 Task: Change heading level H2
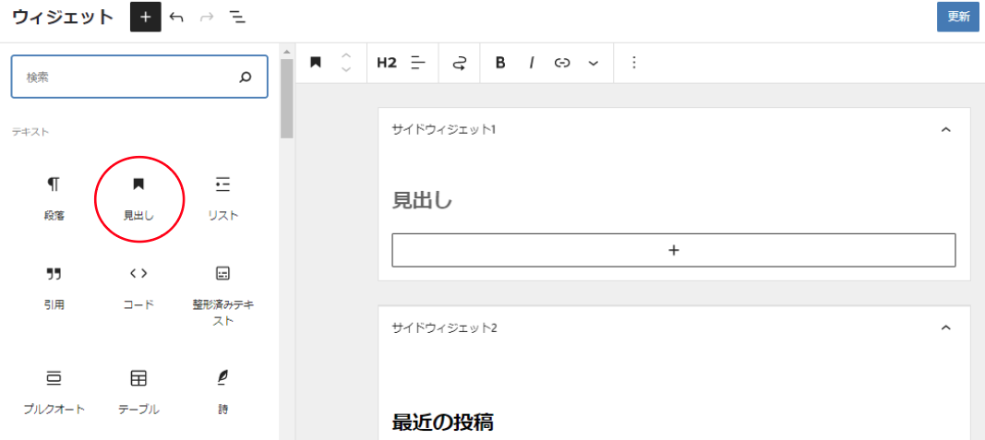coord(387,63)
